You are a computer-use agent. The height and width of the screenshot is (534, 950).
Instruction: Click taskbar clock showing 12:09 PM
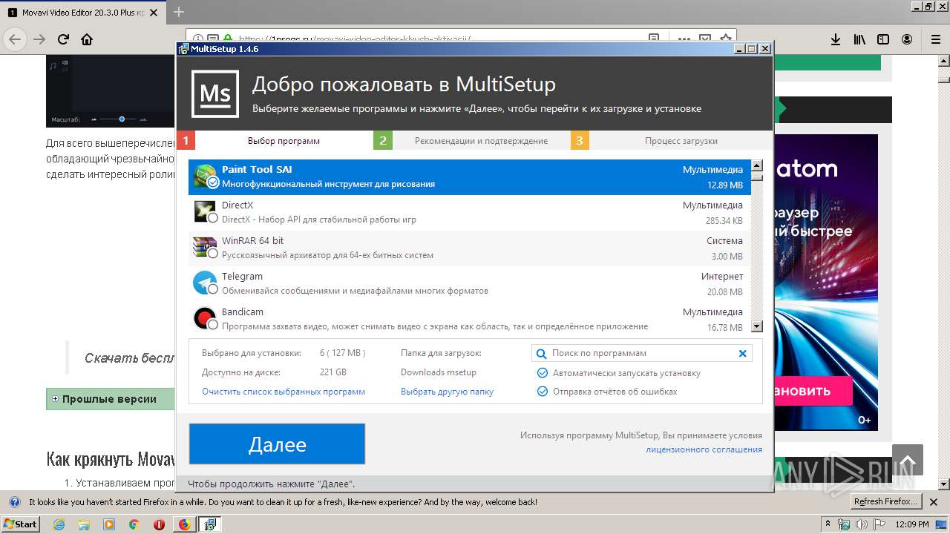912,524
